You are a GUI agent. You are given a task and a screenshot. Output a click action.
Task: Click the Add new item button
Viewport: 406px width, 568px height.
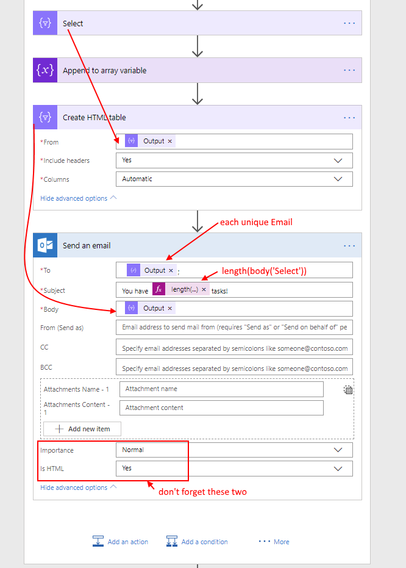coord(82,429)
